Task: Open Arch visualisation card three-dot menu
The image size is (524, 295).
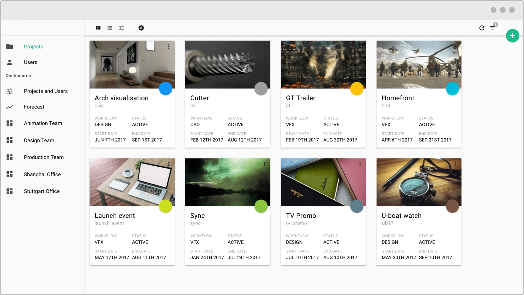Action: click(x=169, y=46)
